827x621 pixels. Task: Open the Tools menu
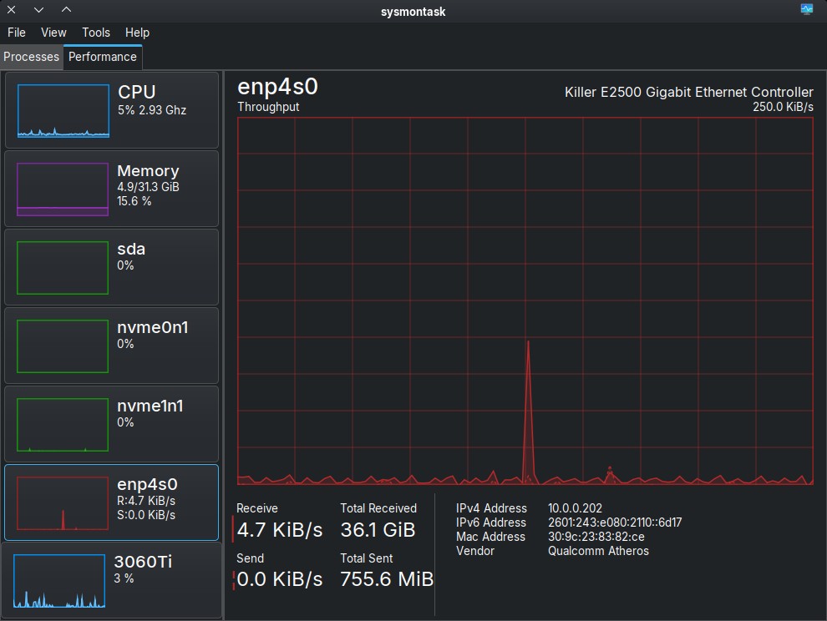click(x=96, y=33)
